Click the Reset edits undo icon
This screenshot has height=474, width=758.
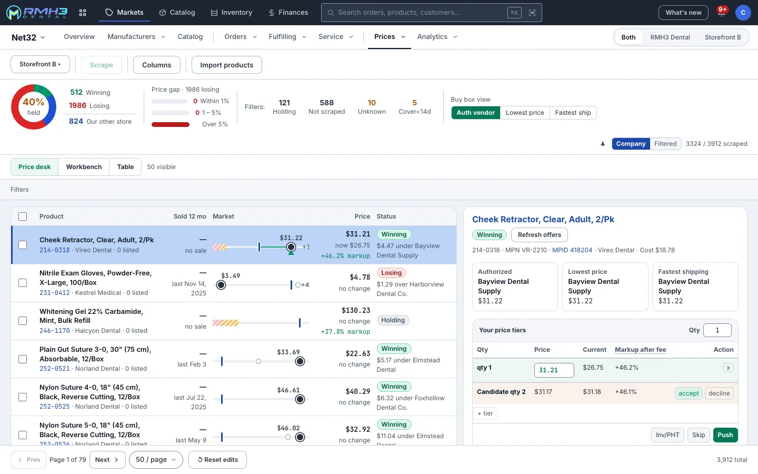(x=200, y=460)
